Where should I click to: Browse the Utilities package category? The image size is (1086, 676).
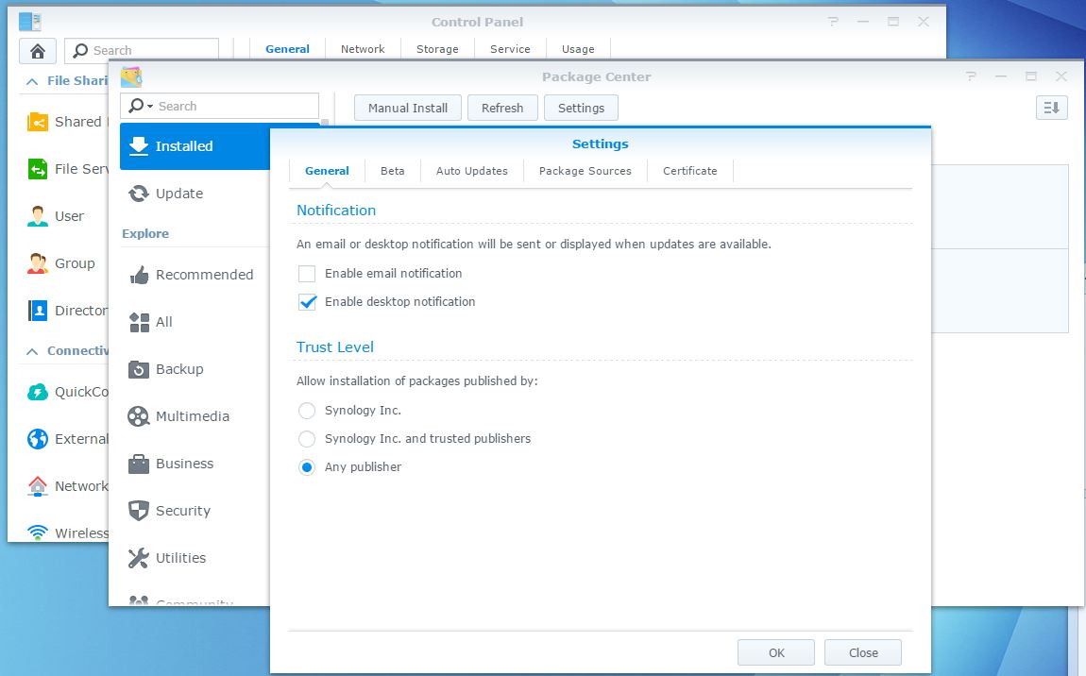[x=179, y=558]
